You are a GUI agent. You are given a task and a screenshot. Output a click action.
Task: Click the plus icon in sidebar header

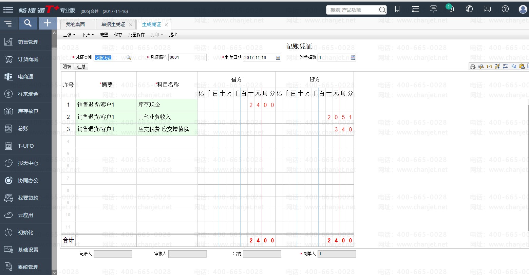(x=48, y=23)
